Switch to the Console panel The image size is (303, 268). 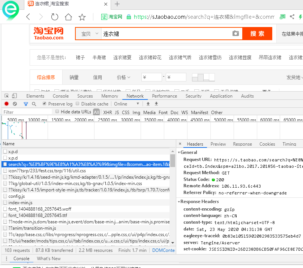(61, 96)
